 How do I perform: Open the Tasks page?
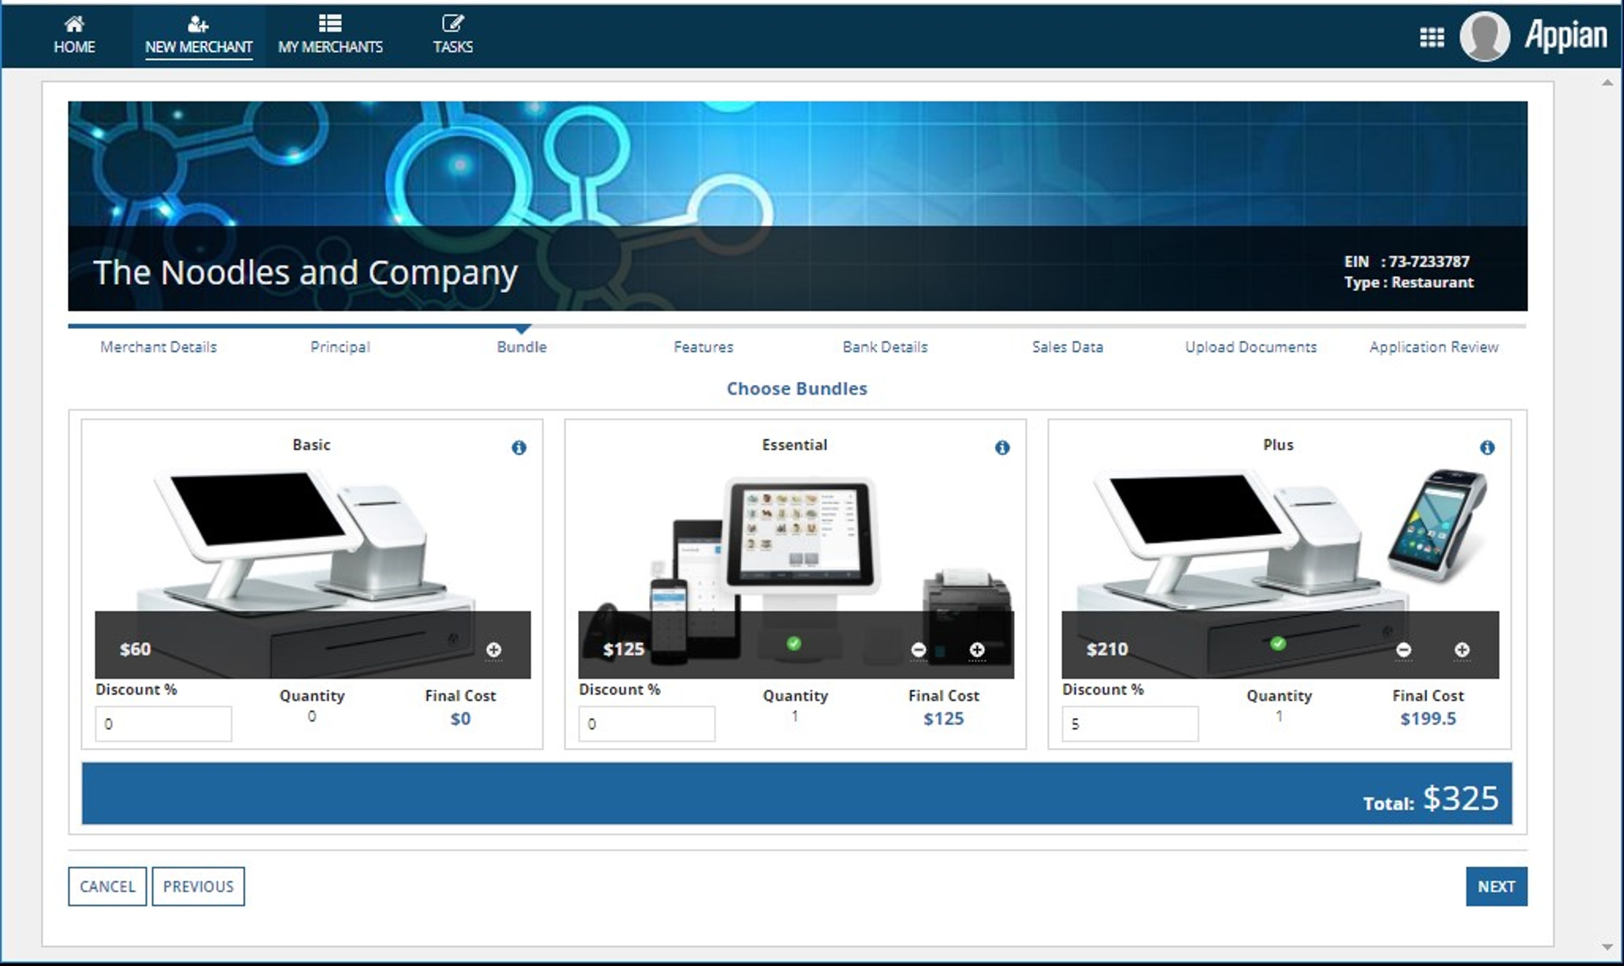[x=453, y=35]
